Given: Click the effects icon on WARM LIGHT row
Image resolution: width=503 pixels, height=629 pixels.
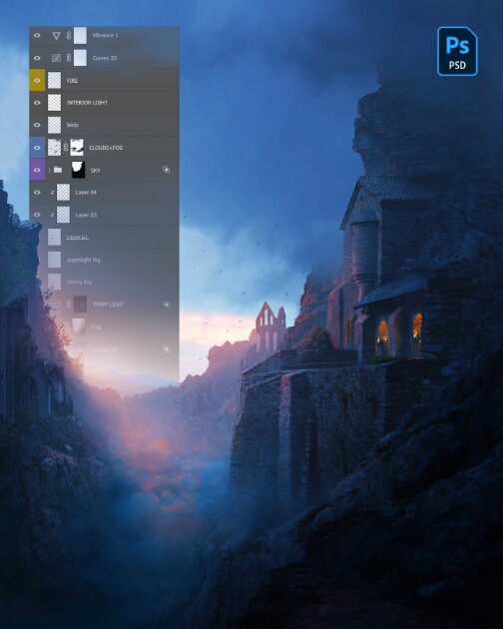Looking at the screenshot, I should tap(166, 305).
